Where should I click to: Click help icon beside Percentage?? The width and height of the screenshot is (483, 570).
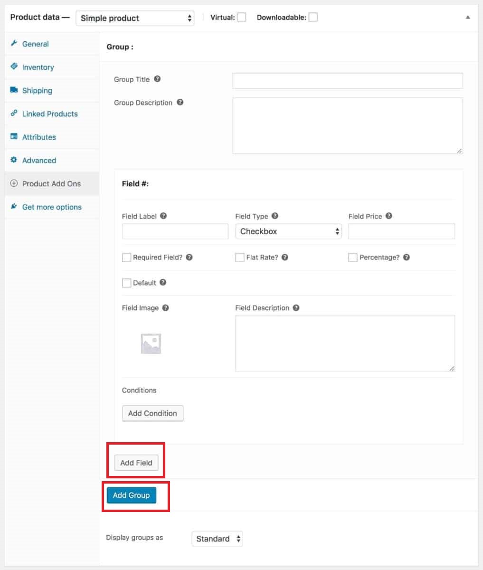pos(407,257)
